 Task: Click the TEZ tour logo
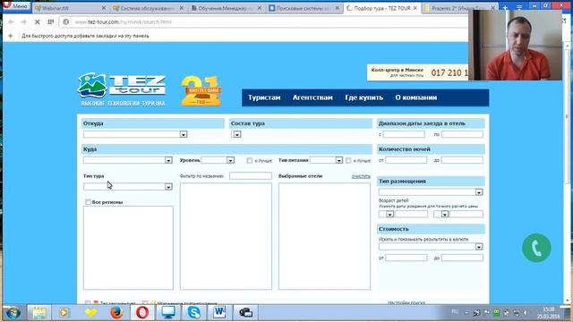click(x=122, y=89)
